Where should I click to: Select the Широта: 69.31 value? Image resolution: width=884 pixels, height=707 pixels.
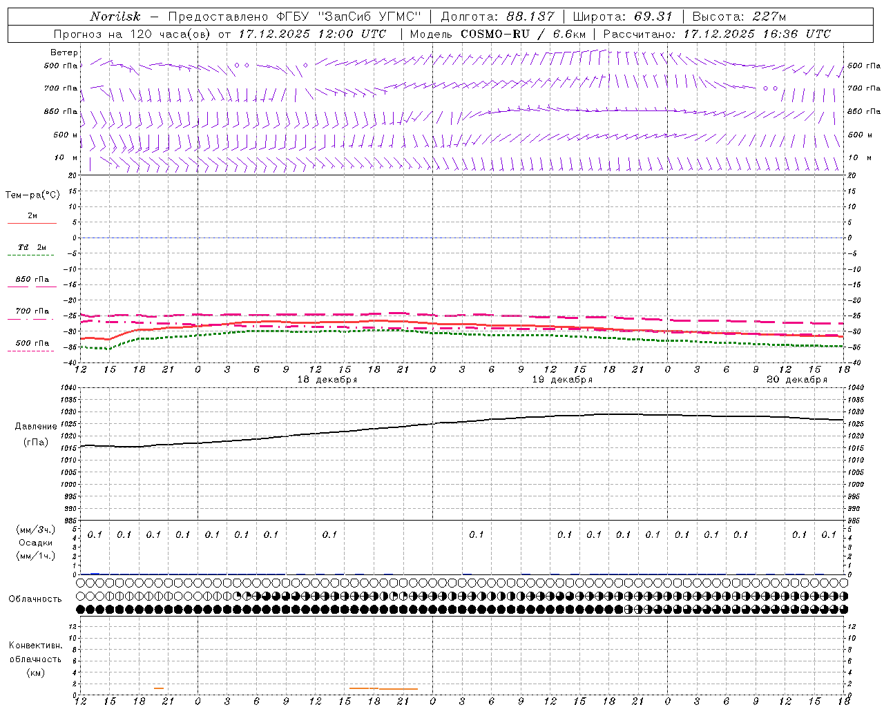click(623, 17)
